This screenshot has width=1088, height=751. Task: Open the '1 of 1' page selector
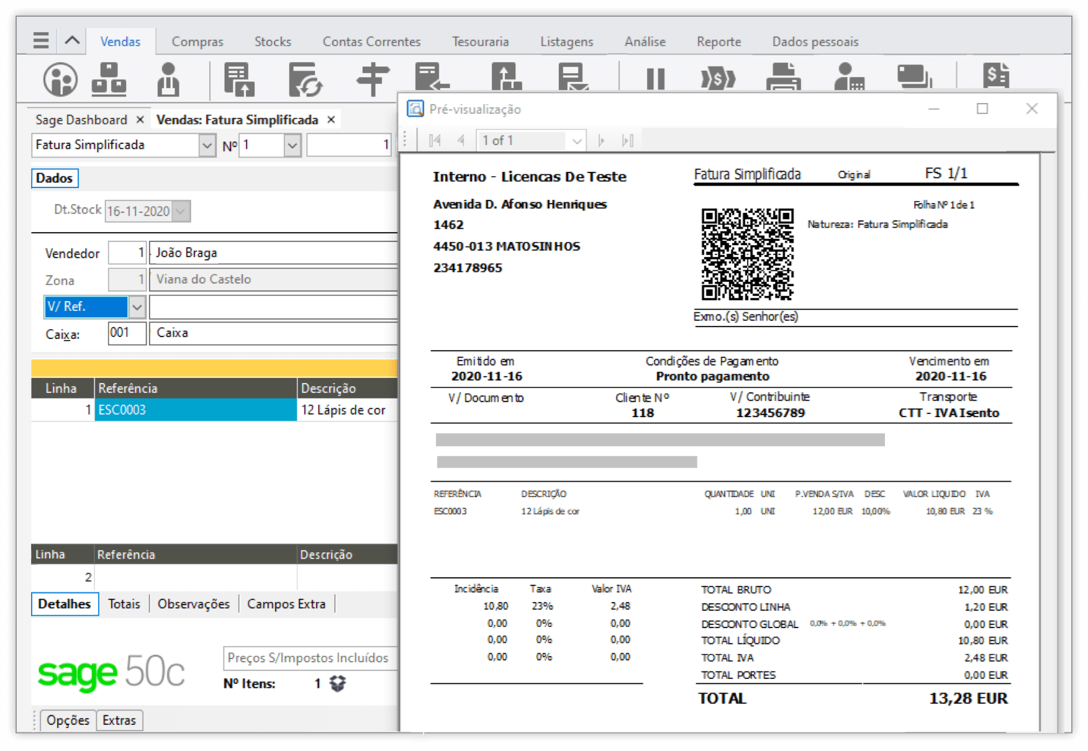576,141
